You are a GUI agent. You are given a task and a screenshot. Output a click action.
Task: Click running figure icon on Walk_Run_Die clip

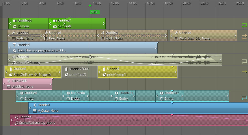click(x=176, y=32)
